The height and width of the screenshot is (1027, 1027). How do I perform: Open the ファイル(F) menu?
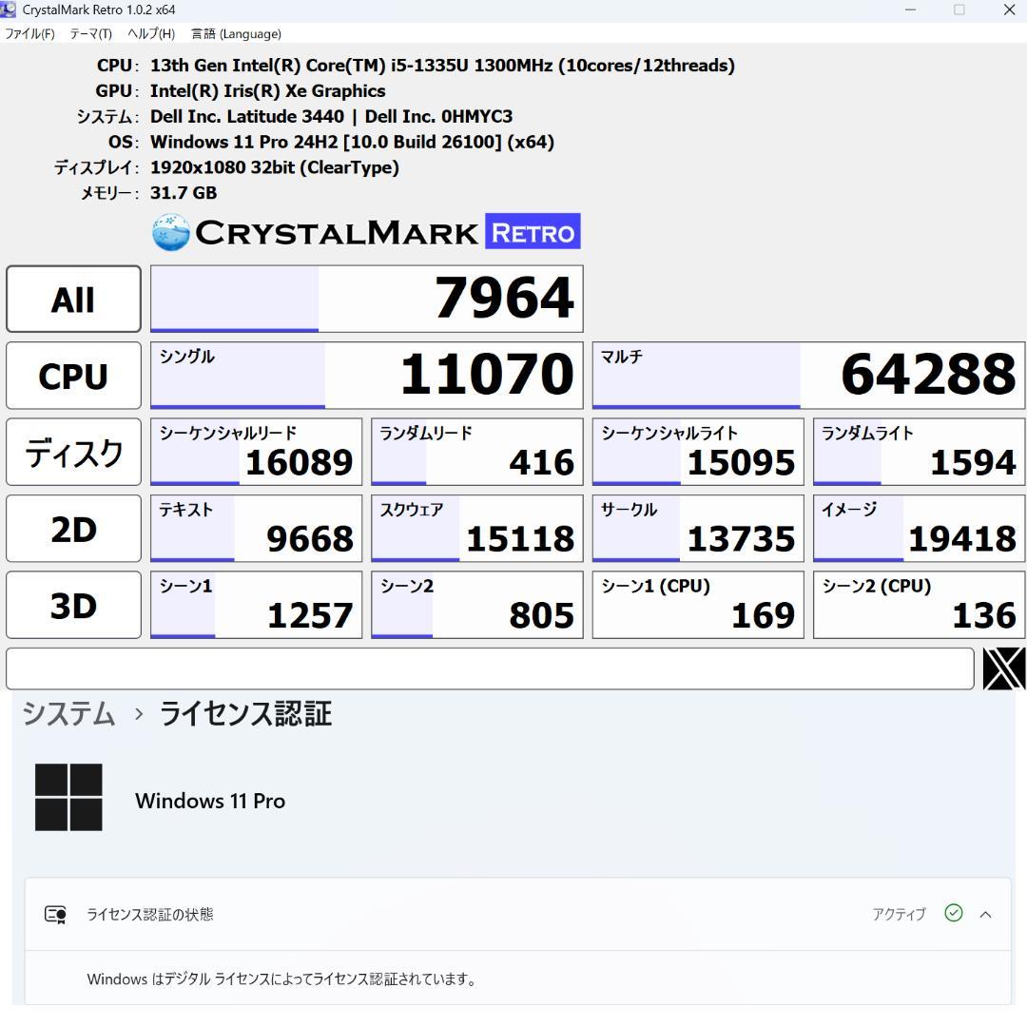tap(29, 34)
